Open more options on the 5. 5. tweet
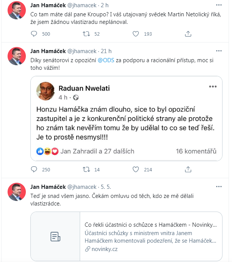The image size is (232, 262). click(219, 187)
